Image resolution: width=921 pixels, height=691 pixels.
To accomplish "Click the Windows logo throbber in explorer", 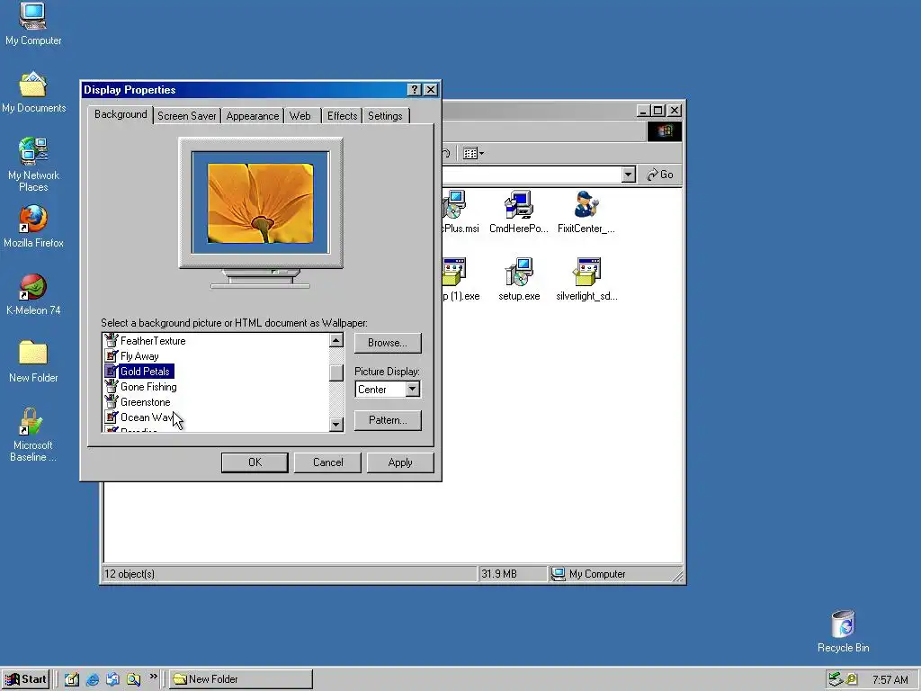I will pyautogui.click(x=665, y=131).
